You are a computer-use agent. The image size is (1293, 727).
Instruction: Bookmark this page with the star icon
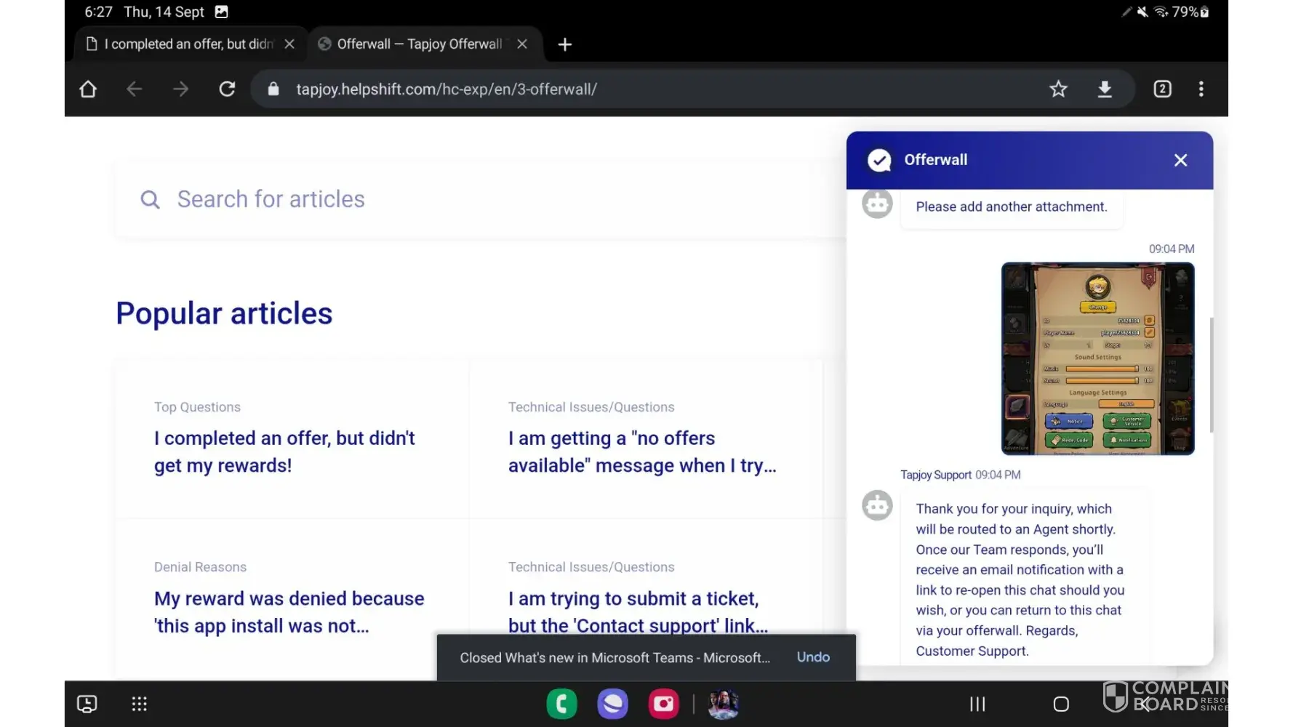pyautogui.click(x=1058, y=89)
